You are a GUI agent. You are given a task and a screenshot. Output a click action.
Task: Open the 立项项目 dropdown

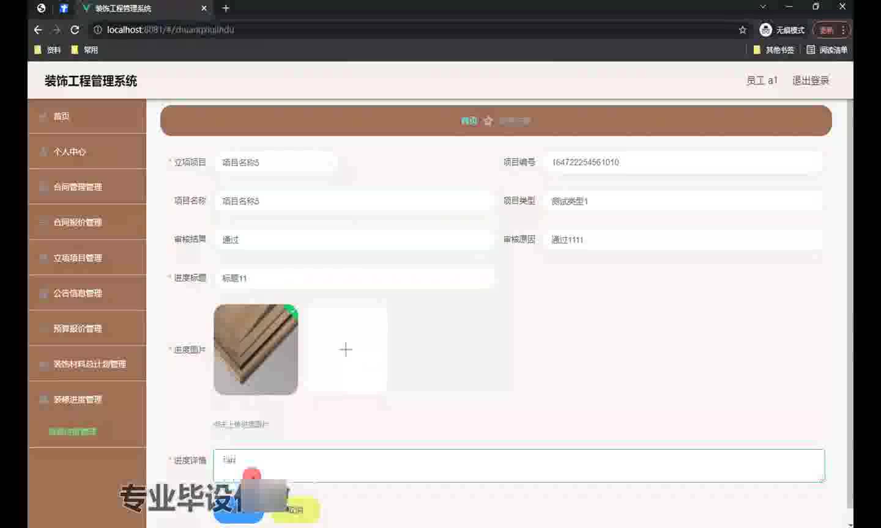coord(276,163)
